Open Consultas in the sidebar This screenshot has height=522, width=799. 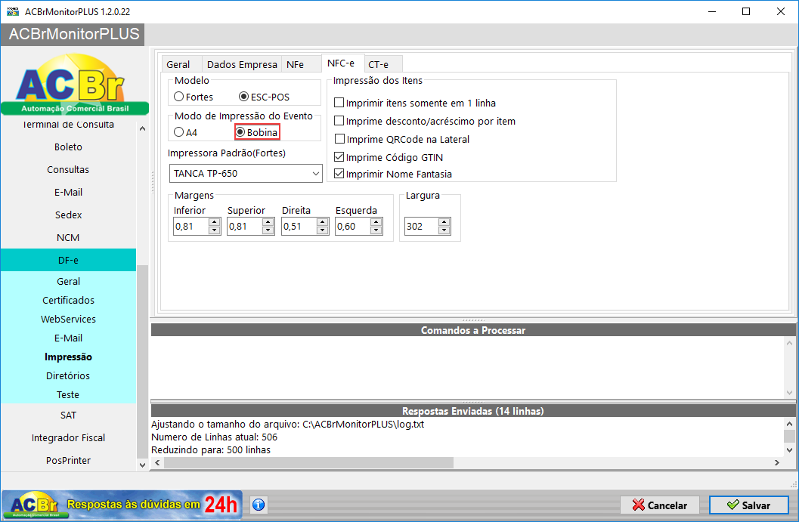point(68,169)
